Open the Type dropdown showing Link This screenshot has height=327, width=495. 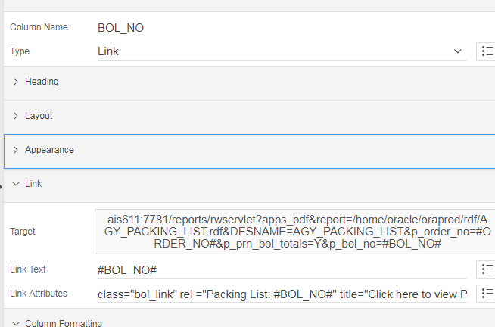(x=282, y=51)
